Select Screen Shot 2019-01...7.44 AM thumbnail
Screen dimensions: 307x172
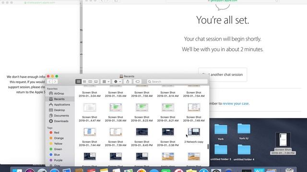(x=90, y=132)
